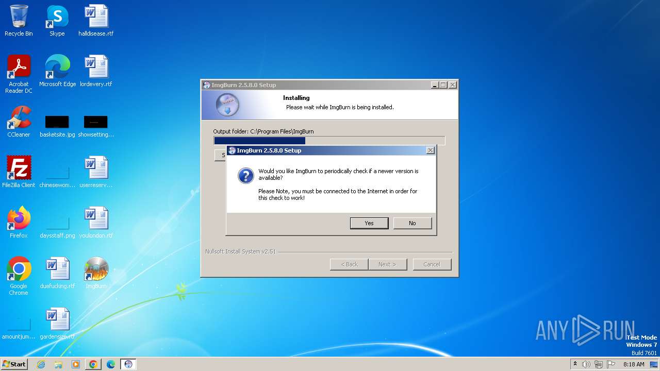Select the basketsite.jpg image file

point(57,126)
